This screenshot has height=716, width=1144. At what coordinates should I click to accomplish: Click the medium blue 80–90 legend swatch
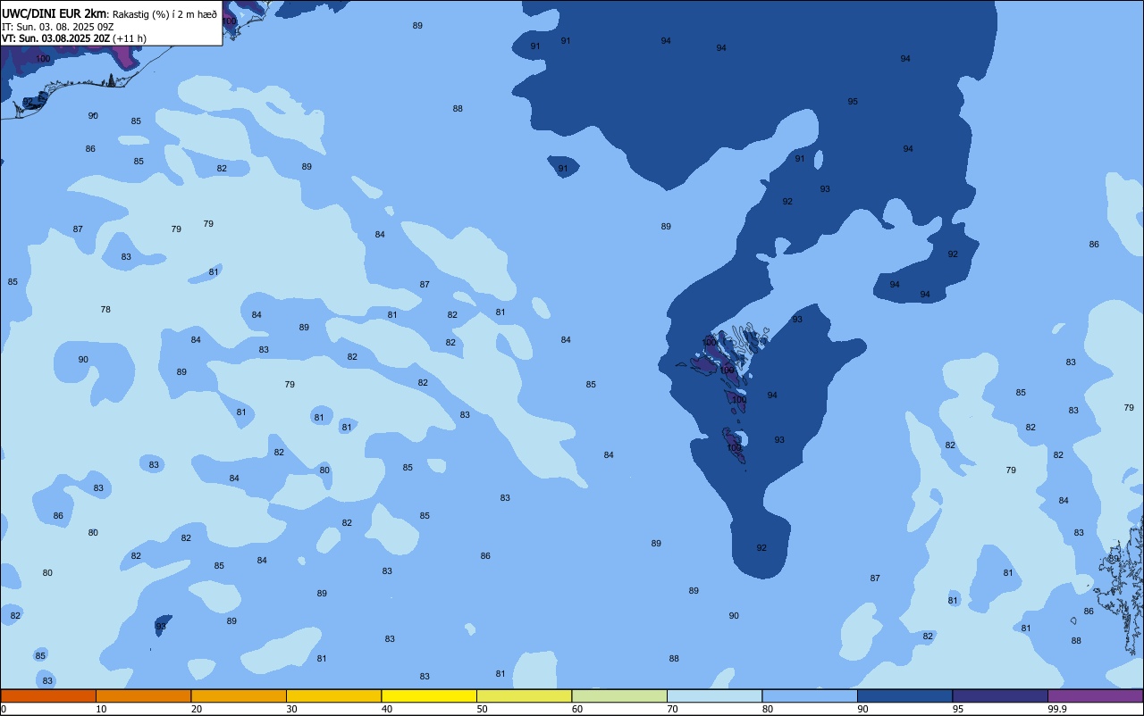810,695
